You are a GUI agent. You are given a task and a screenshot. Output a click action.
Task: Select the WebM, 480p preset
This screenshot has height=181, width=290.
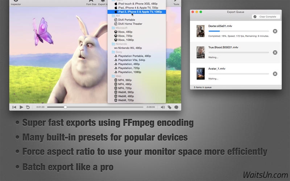(x=137, y=96)
